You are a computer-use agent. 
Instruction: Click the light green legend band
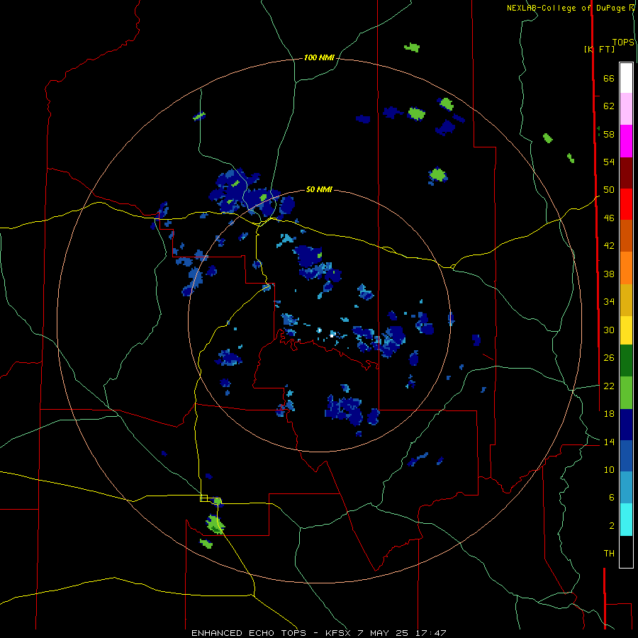click(x=626, y=393)
